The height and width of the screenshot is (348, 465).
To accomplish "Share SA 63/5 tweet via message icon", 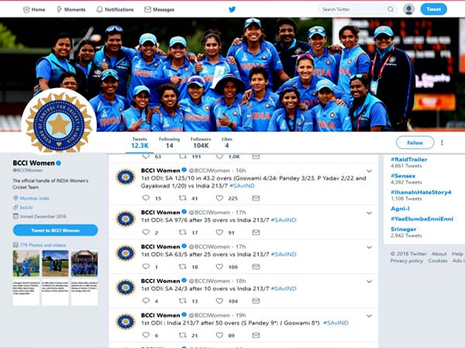I will pos(256,267).
